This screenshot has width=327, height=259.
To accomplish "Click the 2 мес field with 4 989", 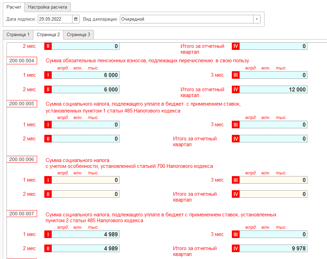I will tap(85, 249).
